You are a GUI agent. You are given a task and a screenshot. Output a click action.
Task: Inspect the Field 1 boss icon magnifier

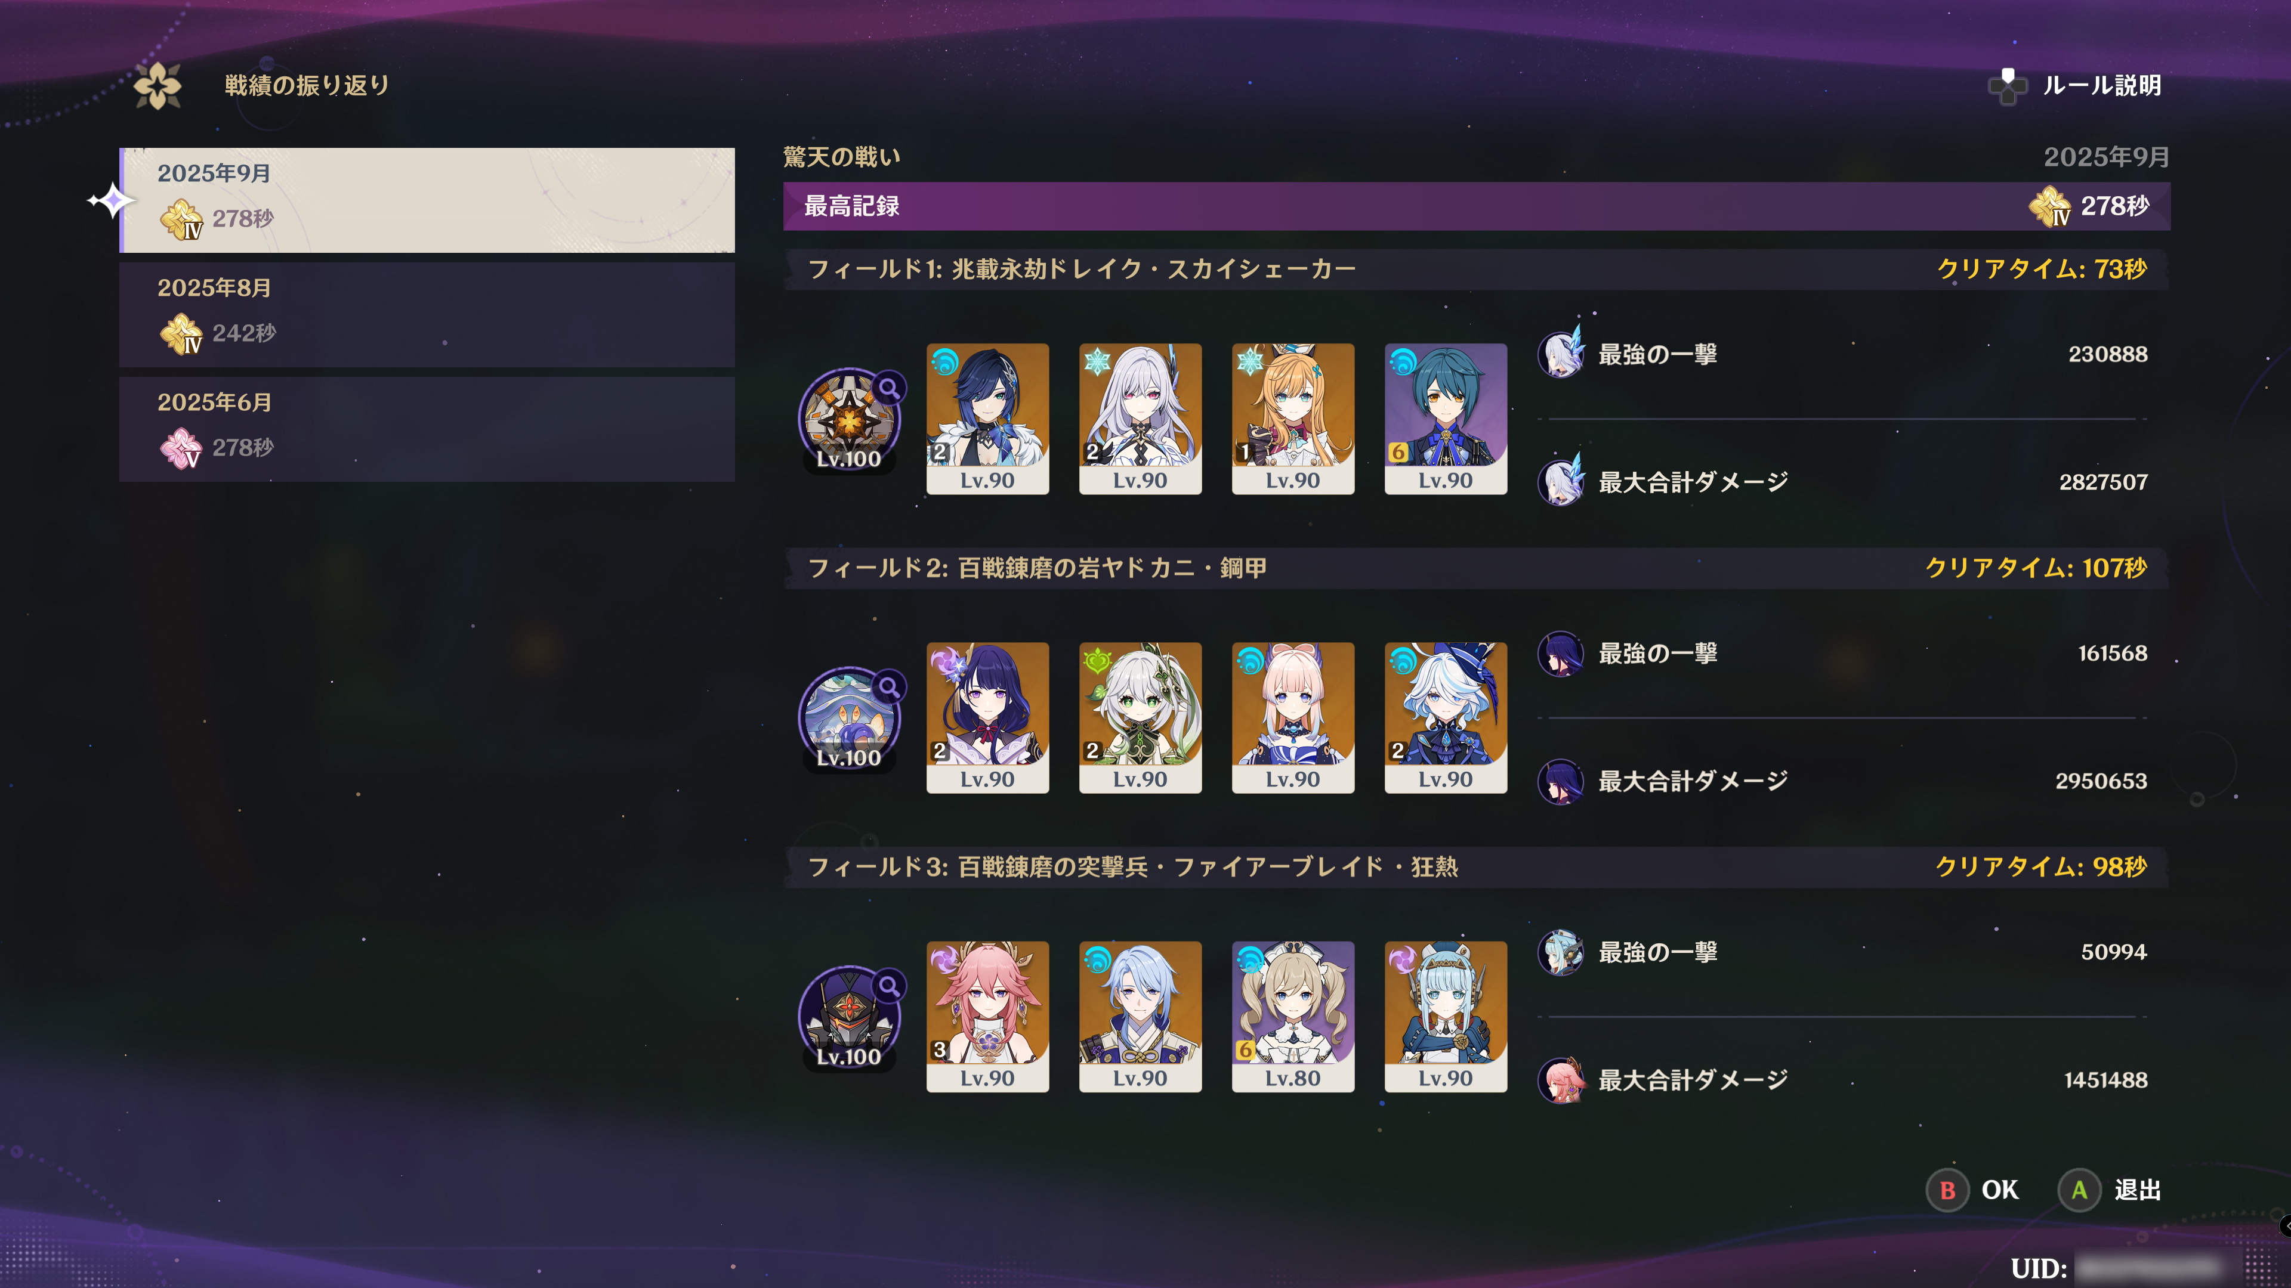coord(888,388)
